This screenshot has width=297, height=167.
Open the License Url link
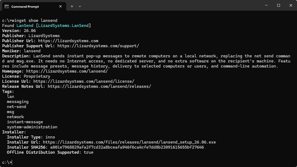click(84, 82)
